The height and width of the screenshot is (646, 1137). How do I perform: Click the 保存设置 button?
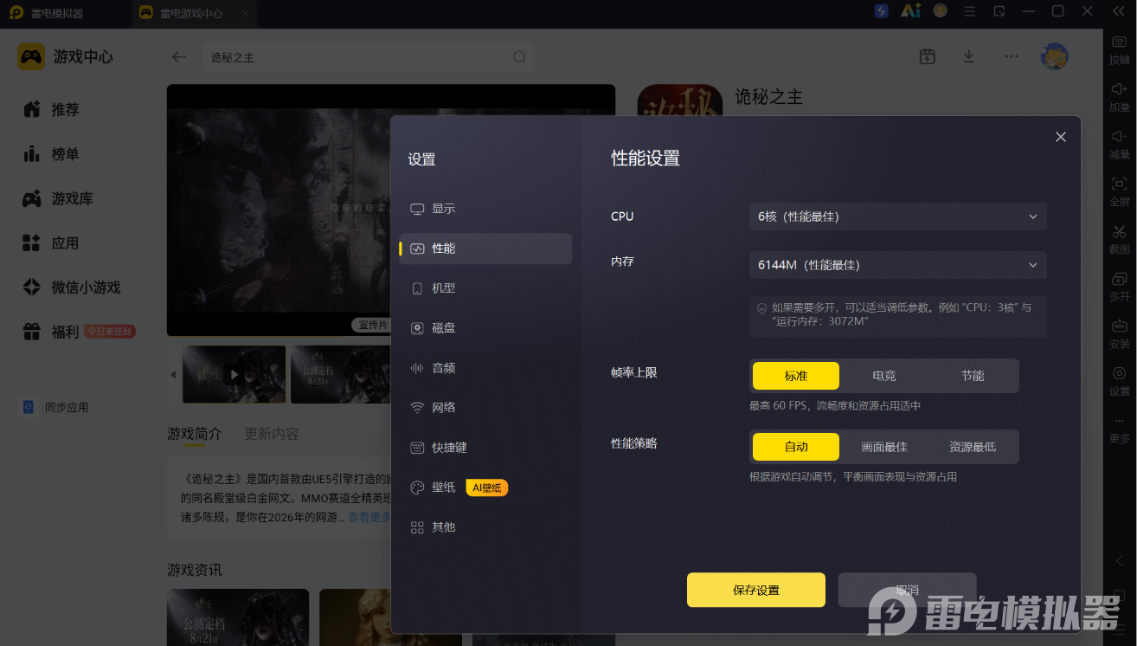point(756,590)
